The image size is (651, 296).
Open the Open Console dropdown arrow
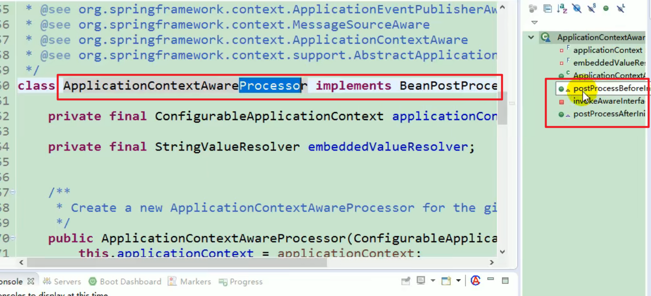[x=458, y=281]
